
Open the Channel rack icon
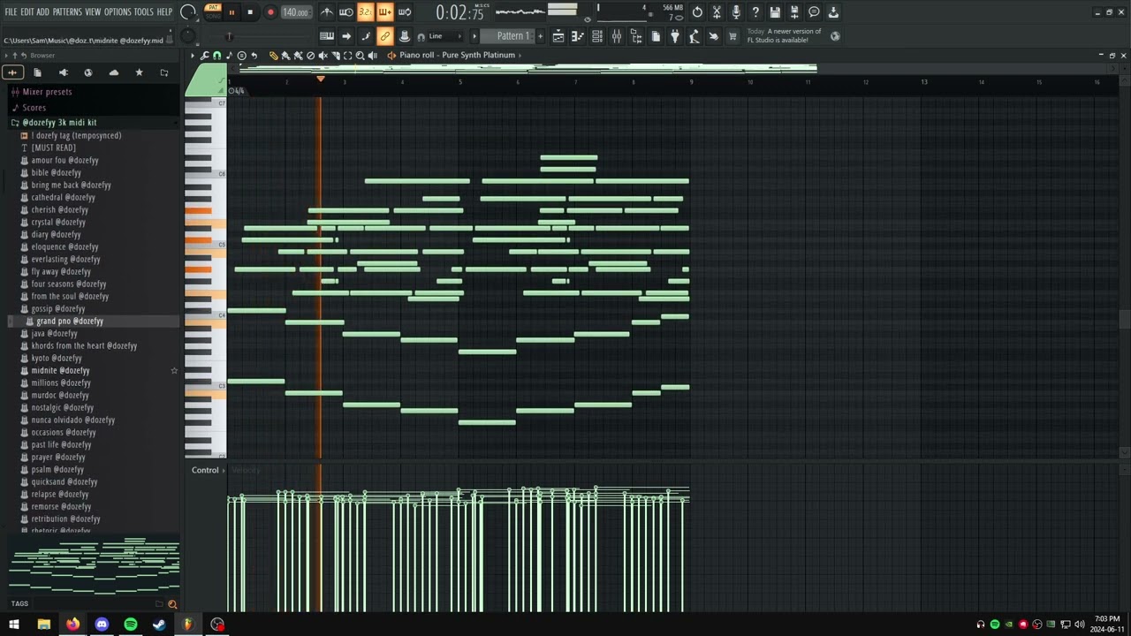point(597,36)
